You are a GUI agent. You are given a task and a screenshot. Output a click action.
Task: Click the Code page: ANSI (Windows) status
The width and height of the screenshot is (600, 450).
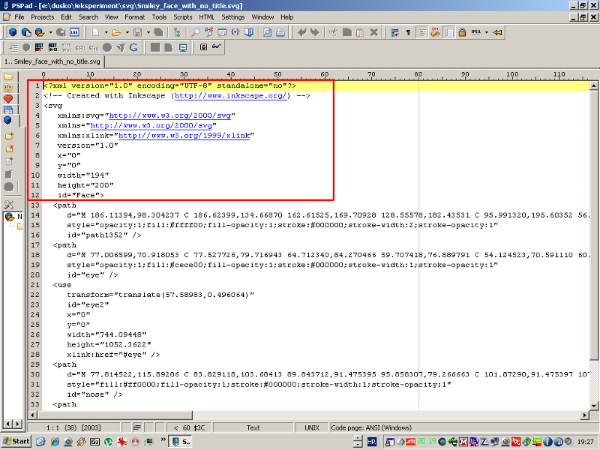[371, 427]
